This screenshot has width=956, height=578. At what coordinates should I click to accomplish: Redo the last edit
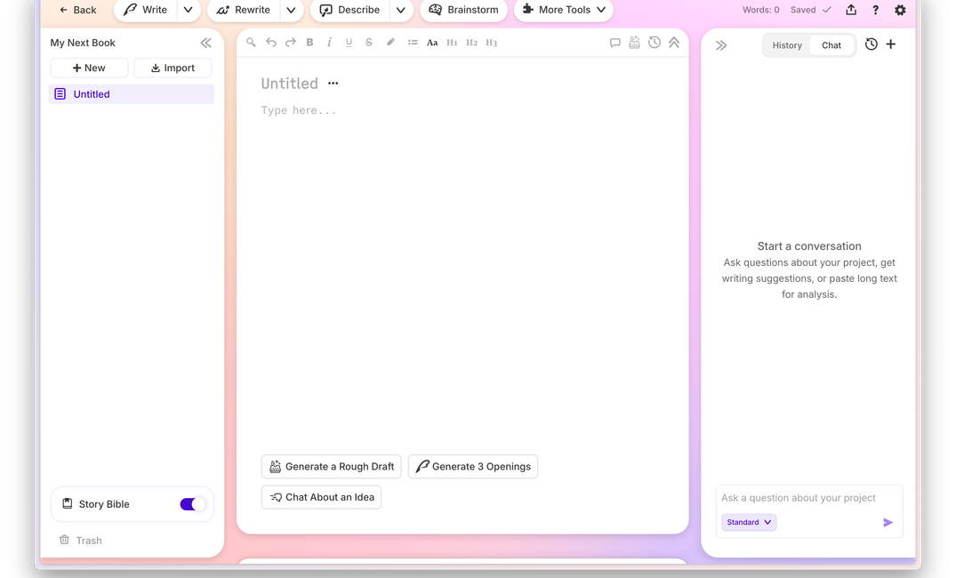290,42
